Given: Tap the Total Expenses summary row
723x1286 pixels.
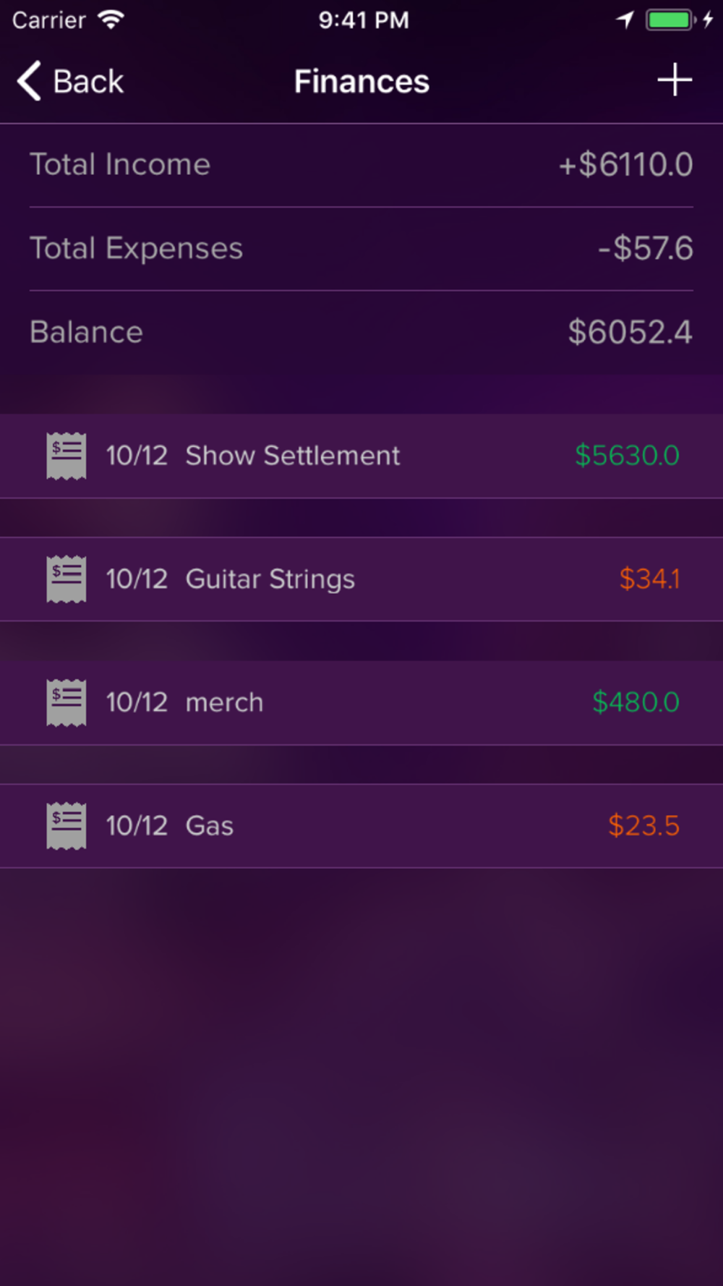Looking at the screenshot, I should pos(361,249).
